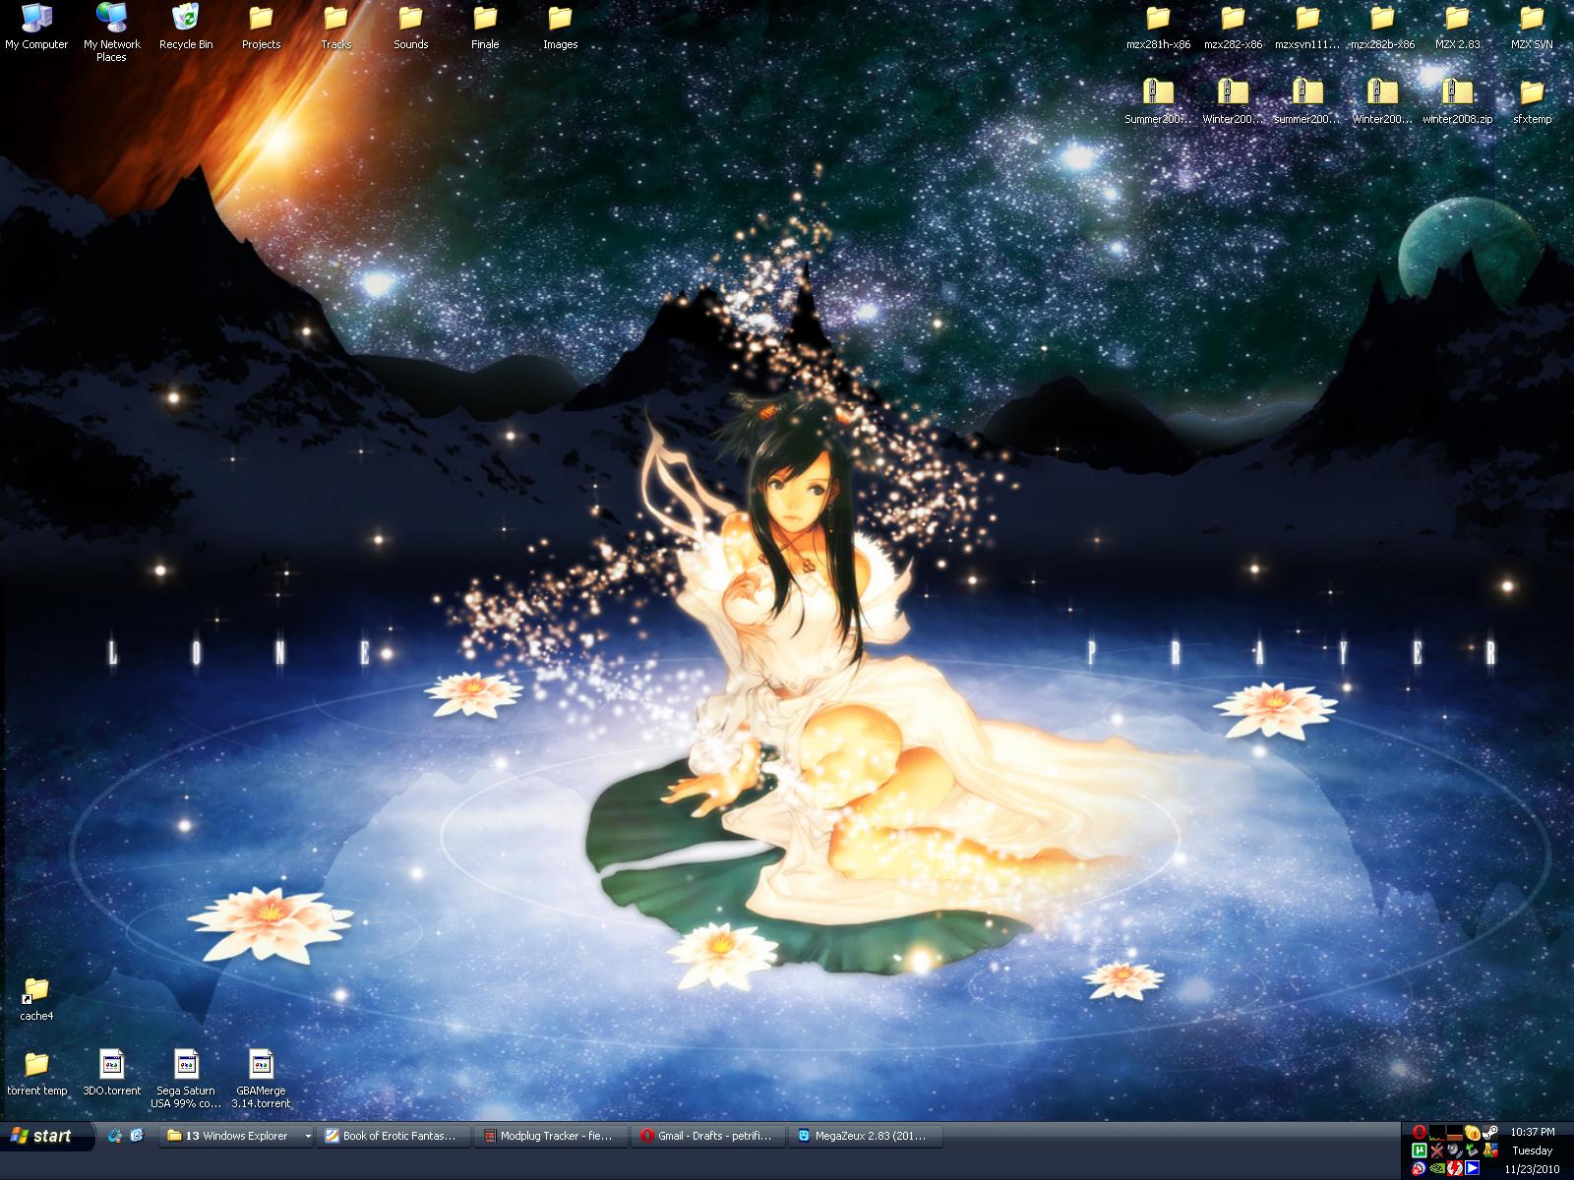This screenshot has width=1574, height=1180.
Task: Launch the first Quick Launch icon
Action: pos(115,1136)
